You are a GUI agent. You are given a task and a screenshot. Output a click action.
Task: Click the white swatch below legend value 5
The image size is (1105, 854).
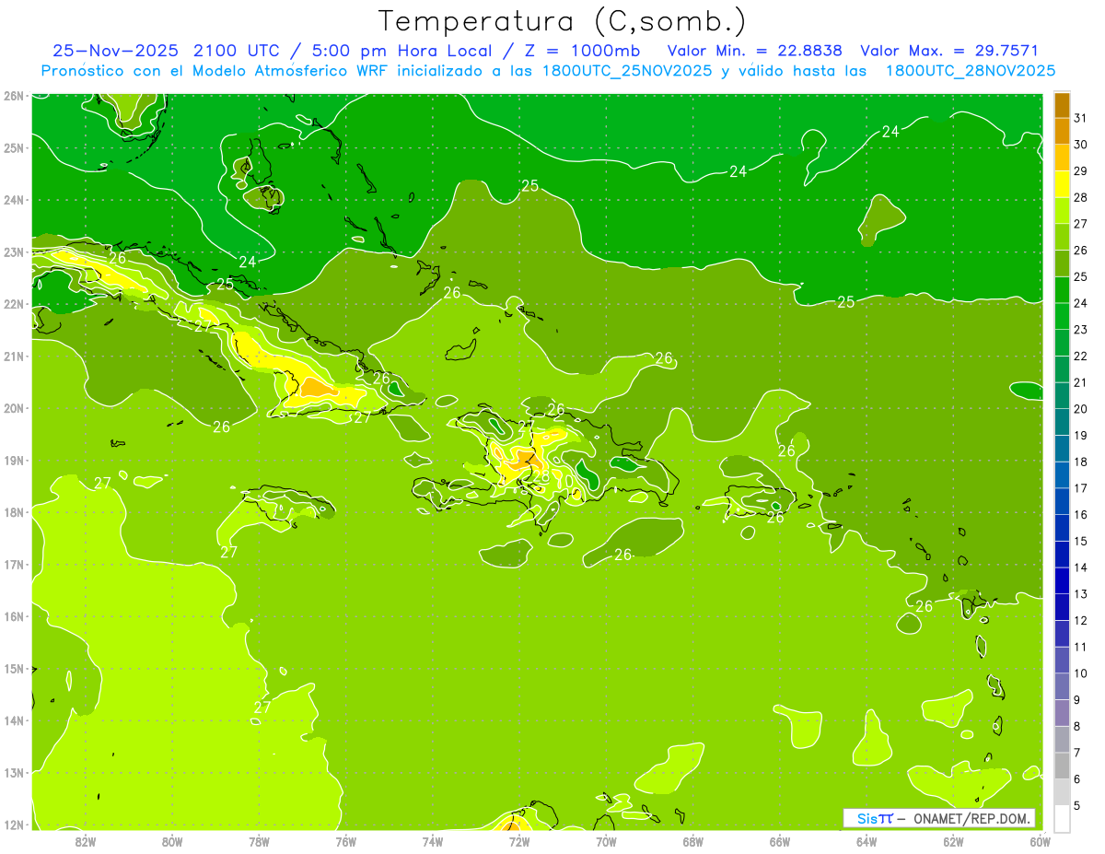(x=1062, y=818)
